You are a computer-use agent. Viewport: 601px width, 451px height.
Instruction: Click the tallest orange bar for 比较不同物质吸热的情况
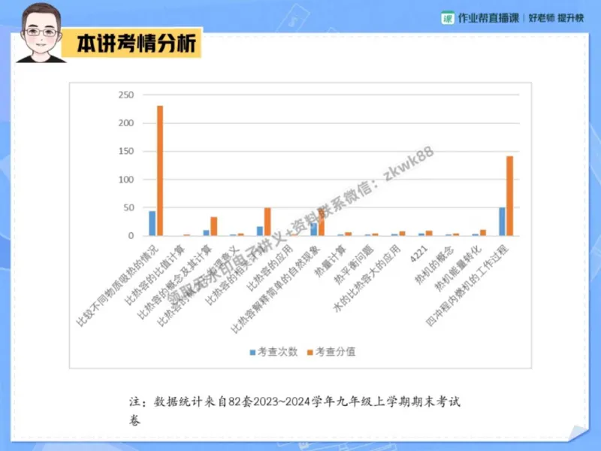pyautogui.click(x=160, y=171)
